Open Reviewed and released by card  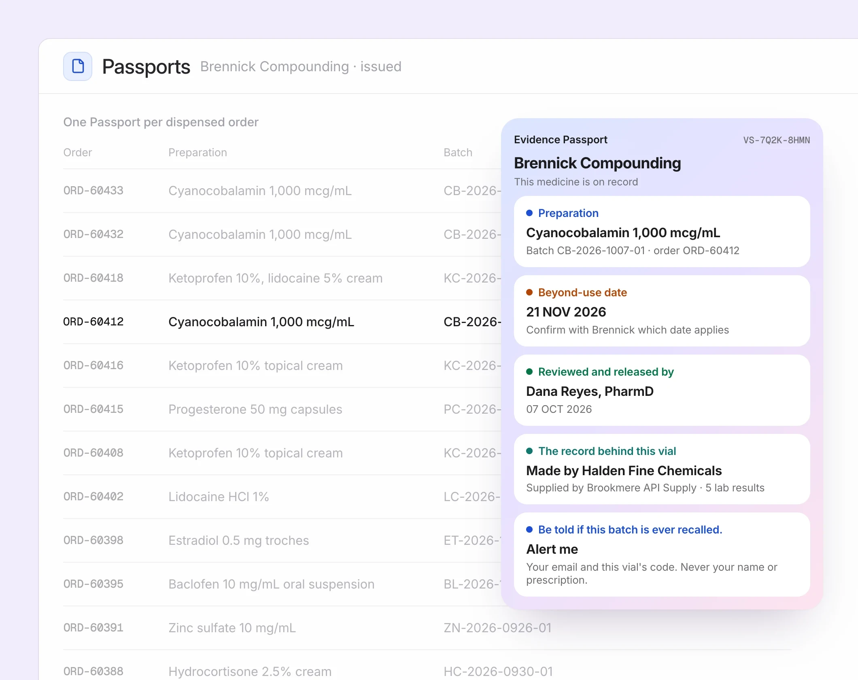662,390
